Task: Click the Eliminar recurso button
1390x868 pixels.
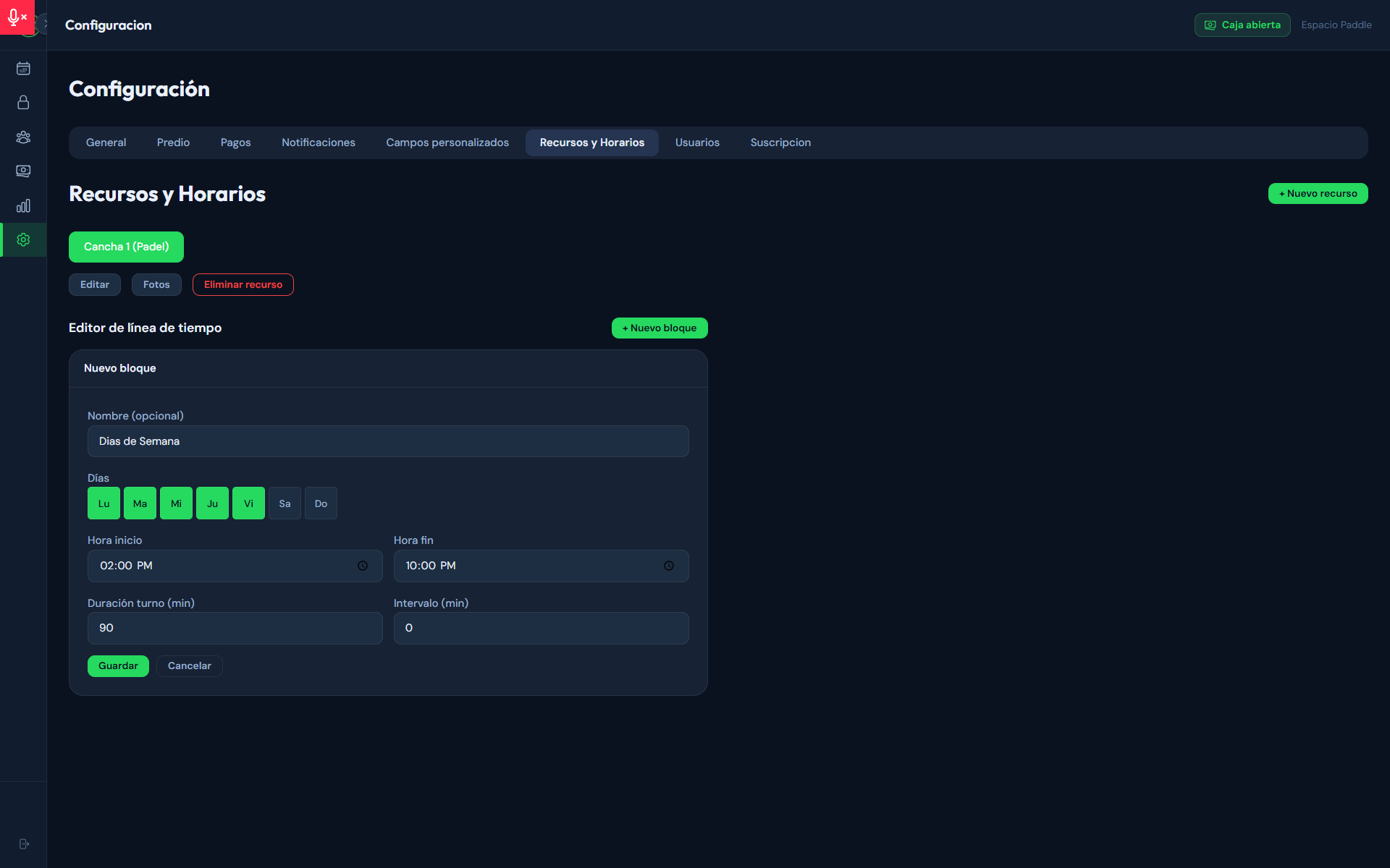Action: 243,284
